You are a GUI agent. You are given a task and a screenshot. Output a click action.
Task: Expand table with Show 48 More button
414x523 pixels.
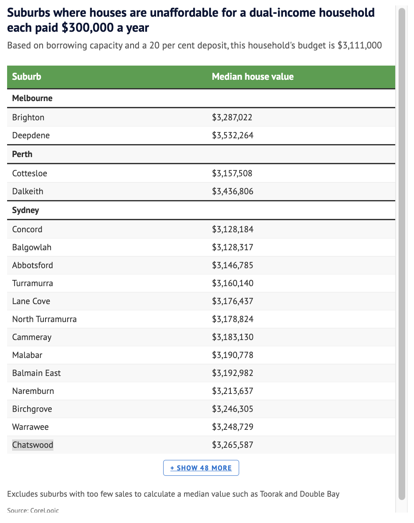coord(201,468)
